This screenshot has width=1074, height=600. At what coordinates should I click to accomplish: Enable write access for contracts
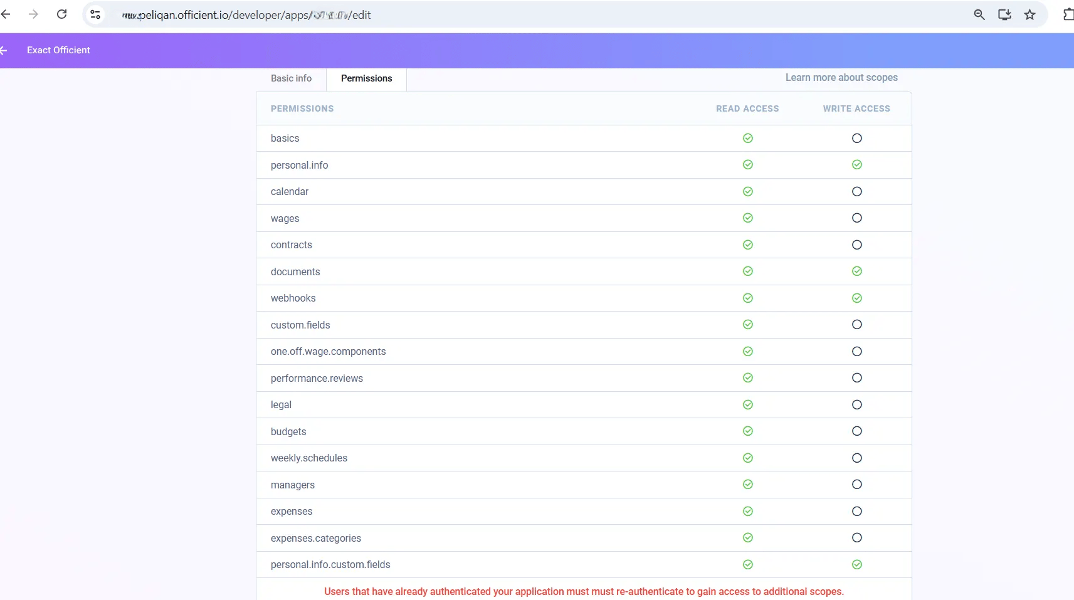tap(856, 245)
